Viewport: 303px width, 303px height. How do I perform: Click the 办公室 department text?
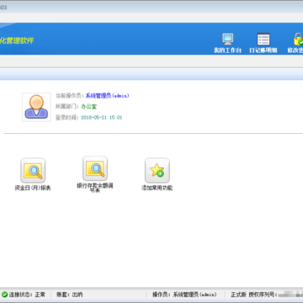pos(89,107)
